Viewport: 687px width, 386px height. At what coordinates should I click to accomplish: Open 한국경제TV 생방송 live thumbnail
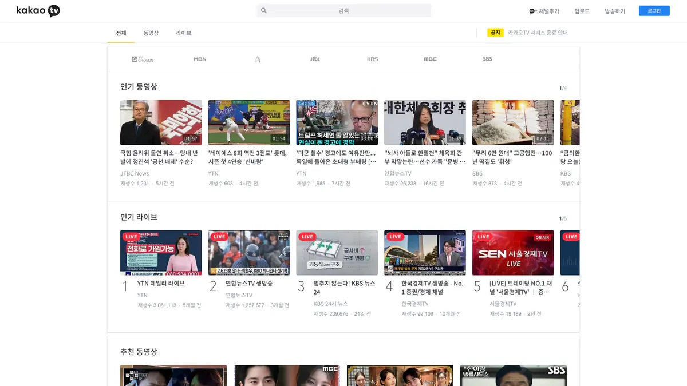pos(425,253)
